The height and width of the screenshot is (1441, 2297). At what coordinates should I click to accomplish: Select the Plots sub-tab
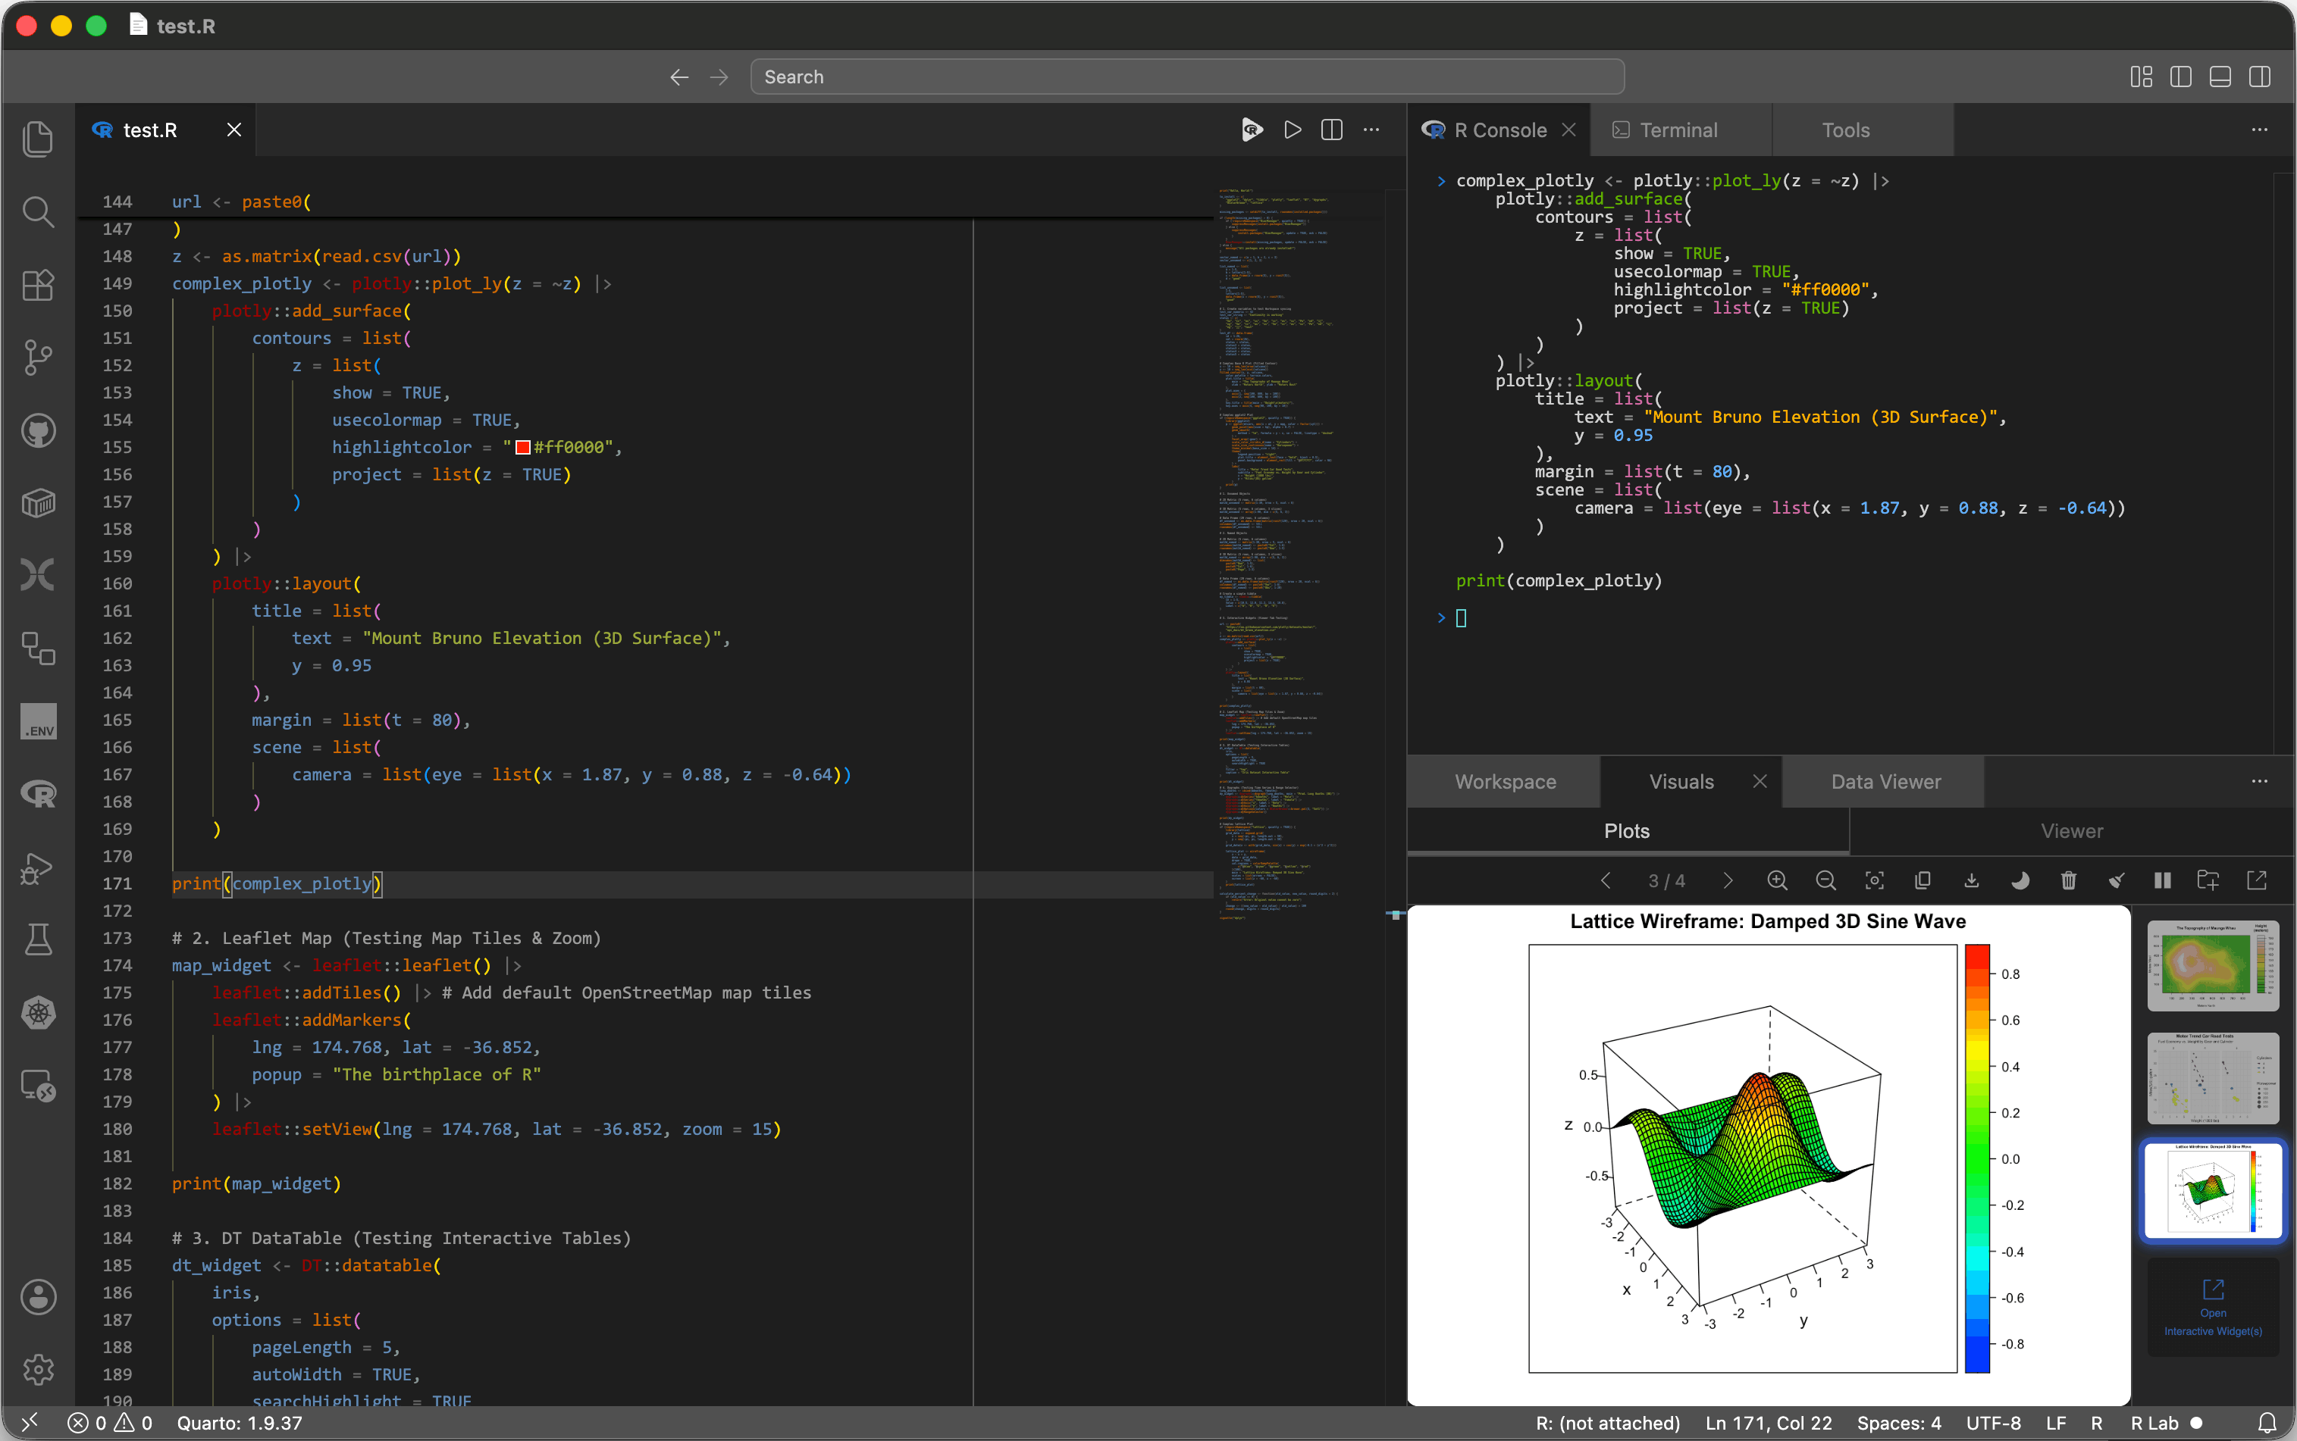pos(1627,831)
